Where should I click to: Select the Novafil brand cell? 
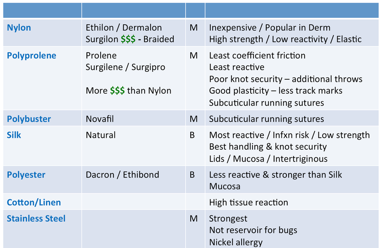point(100,119)
